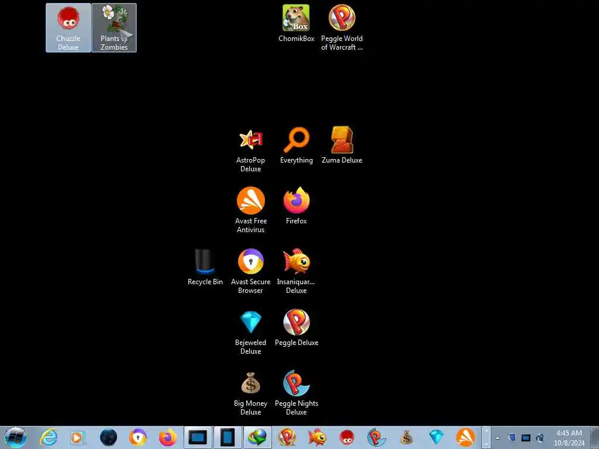Open the clock showing 4:45 AM
This screenshot has width=599, height=449.
click(569, 437)
